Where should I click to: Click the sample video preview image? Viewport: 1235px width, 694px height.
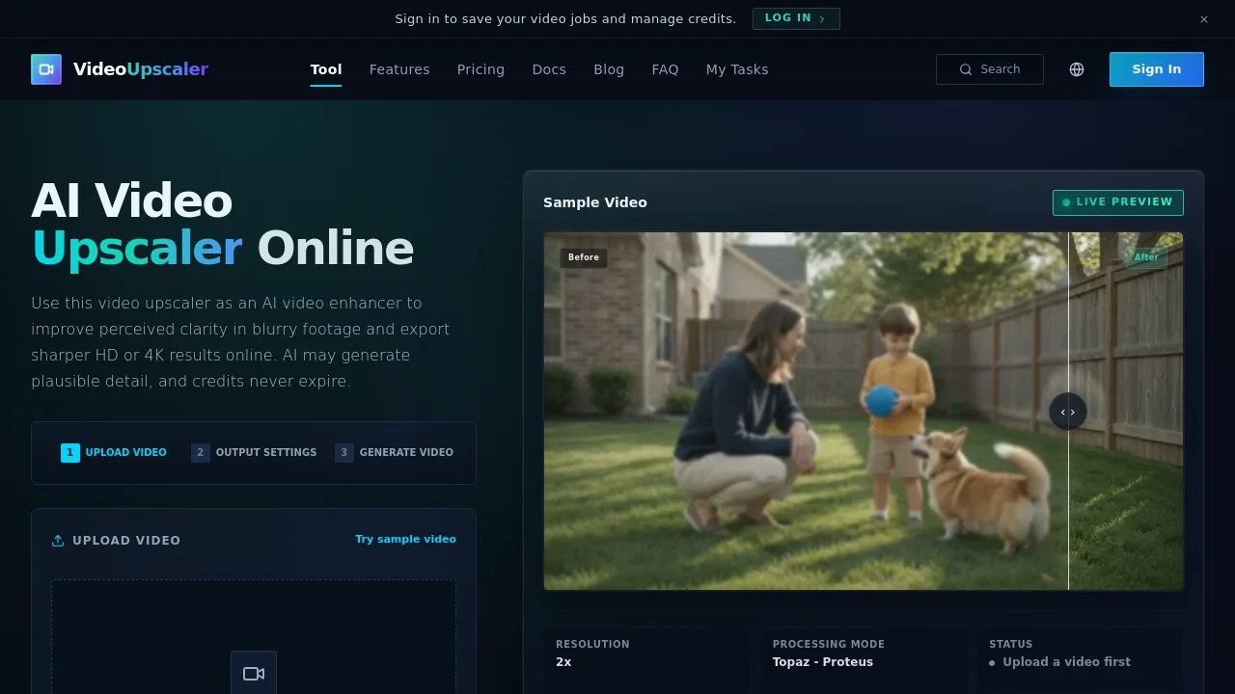(864, 412)
